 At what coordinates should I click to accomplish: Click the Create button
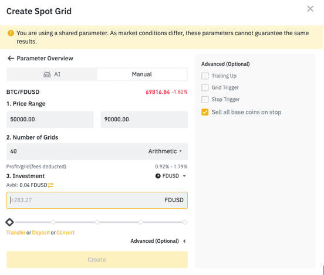click(97, 260)
